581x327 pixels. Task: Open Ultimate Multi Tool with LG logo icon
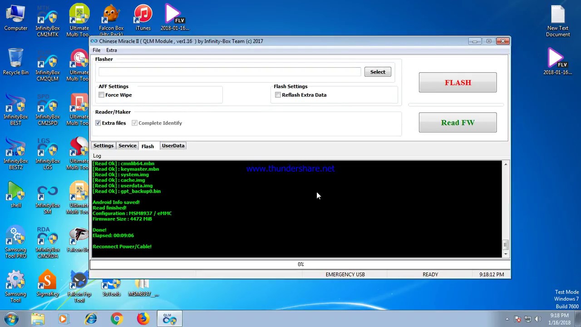[x=79, y=66]
